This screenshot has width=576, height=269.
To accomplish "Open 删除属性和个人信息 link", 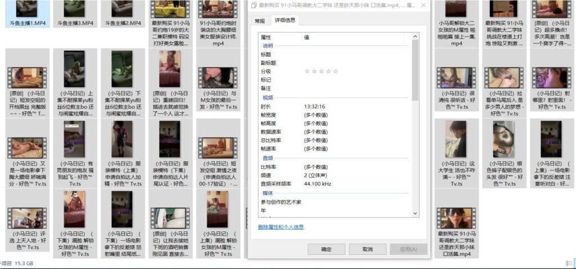I will point(280,227).
